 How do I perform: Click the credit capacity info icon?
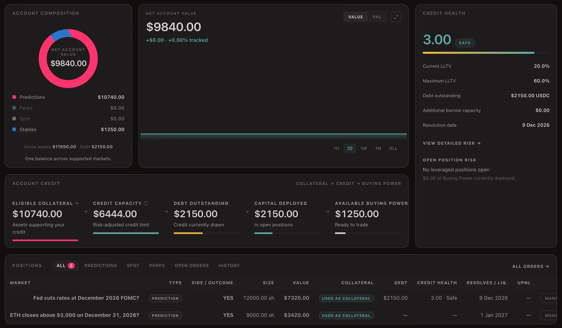[x=146, y=203]
